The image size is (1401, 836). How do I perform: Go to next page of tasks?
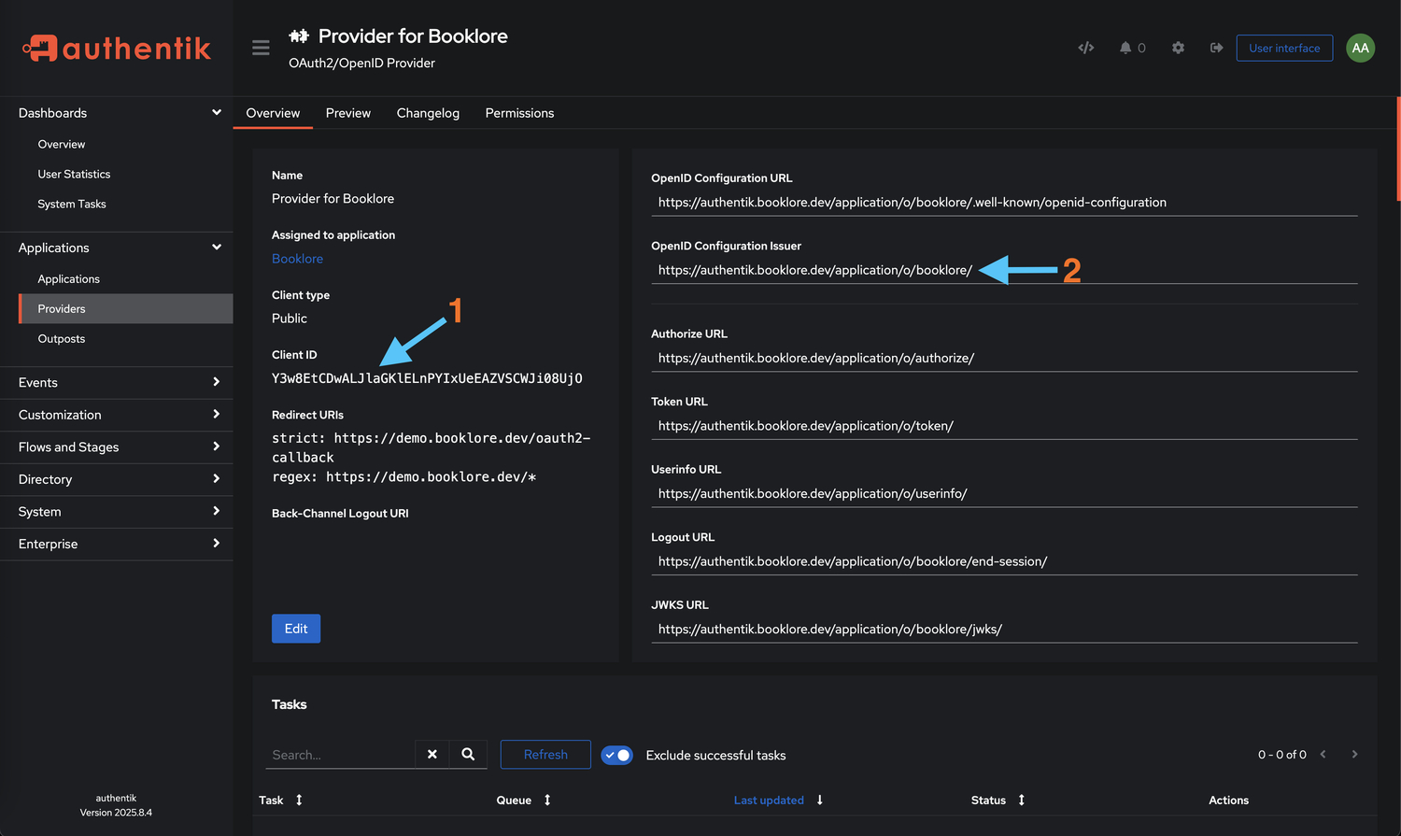1354,755
